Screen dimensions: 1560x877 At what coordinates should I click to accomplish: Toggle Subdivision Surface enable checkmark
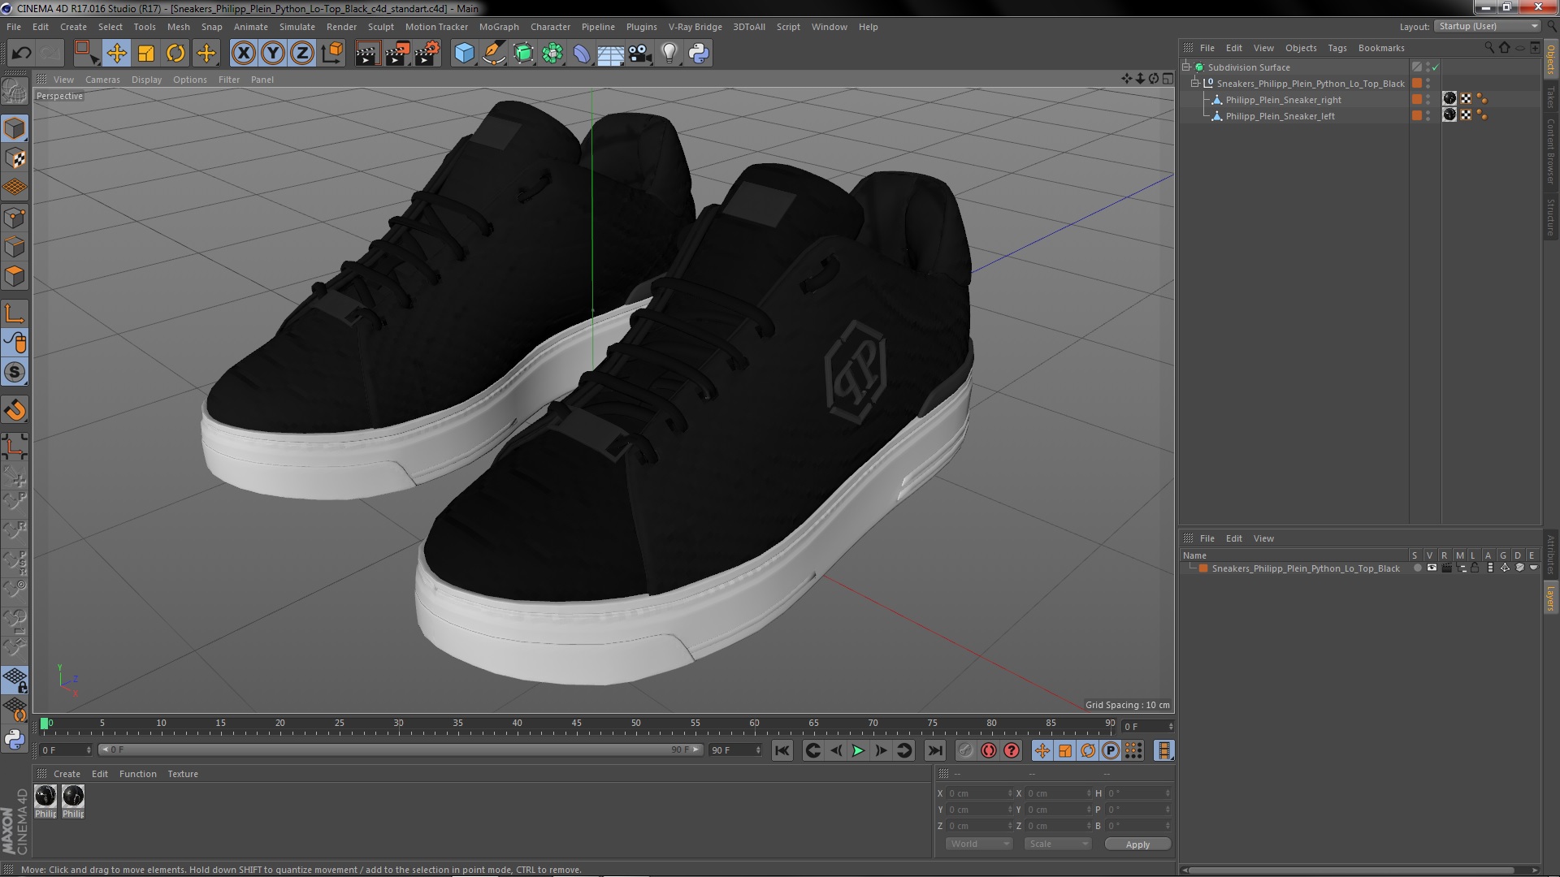1436,67
